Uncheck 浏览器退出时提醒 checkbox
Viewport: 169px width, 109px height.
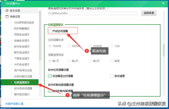pyautogui.click(x=50, y=76)
